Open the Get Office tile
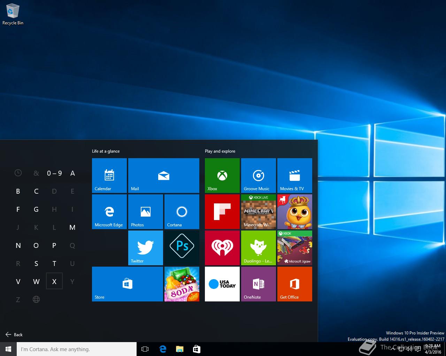Image resolution: width=446 pixels, height=356 pixels. [295, 284]
